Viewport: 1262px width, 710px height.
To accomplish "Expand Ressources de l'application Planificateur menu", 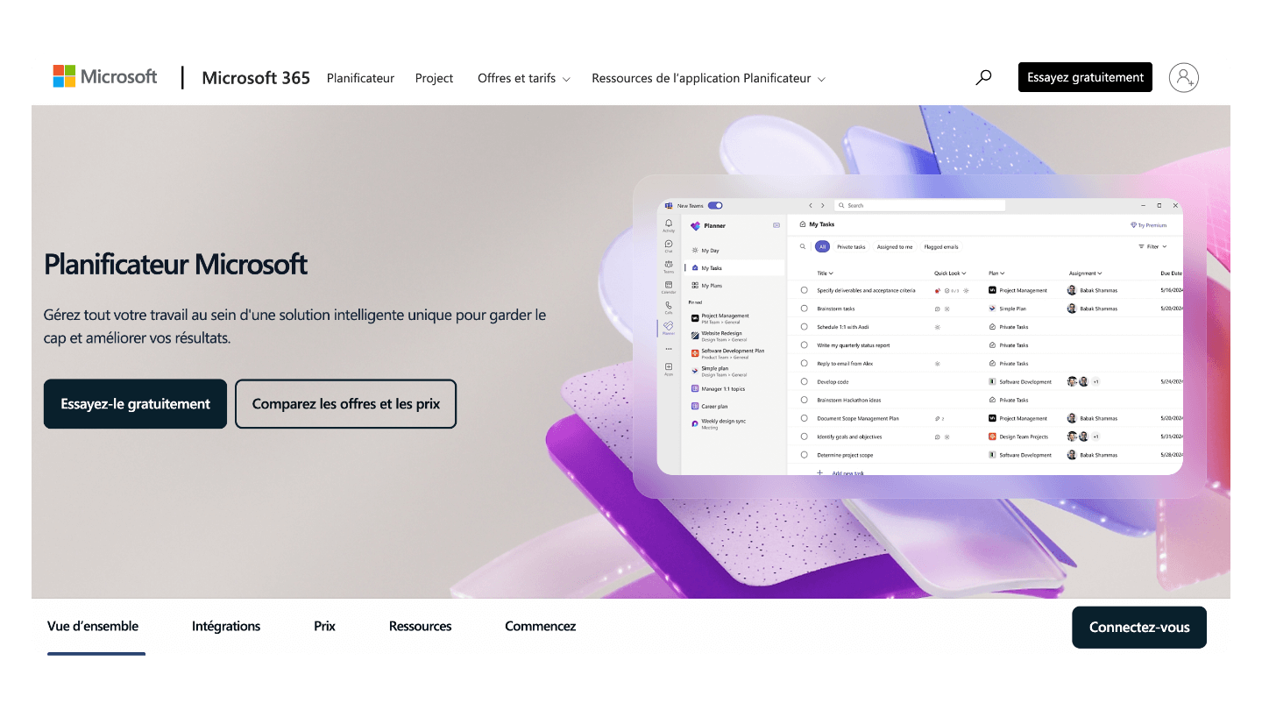I will [708, 78].
